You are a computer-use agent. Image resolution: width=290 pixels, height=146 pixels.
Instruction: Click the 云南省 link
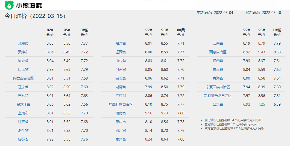tap(218, 43)
